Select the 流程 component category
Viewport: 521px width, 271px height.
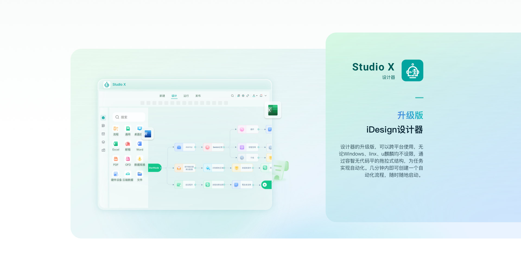[116, 131]
